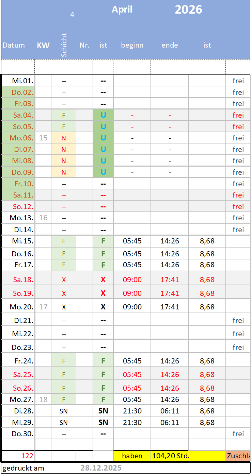Select the 104,20 Std. total cell
The image size is (252, 476).
pyautogui.click(x=170, y=456)
